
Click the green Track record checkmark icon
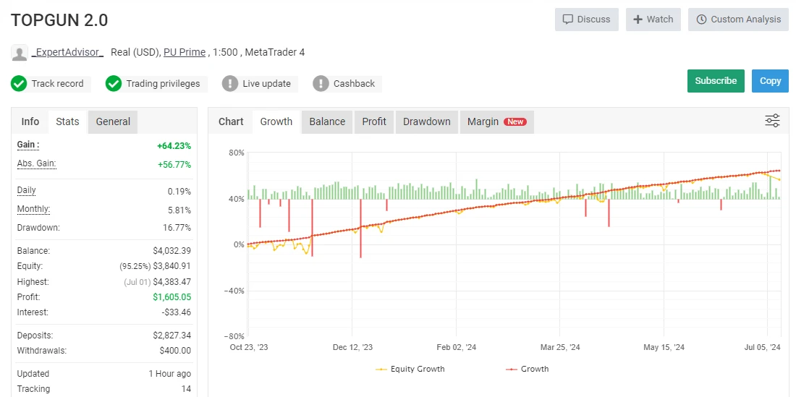click(x=19, y=84)
